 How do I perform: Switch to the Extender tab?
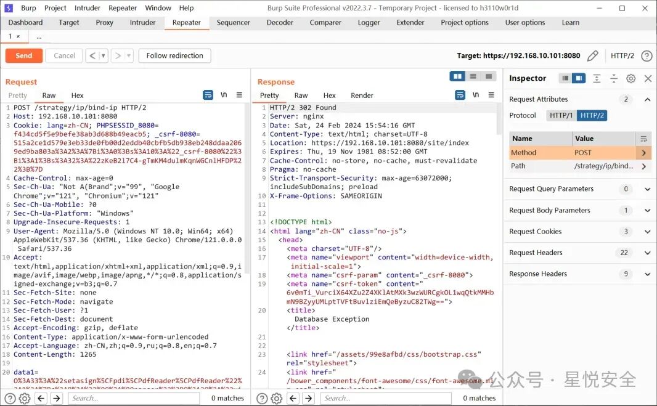[x=410, y=23]
